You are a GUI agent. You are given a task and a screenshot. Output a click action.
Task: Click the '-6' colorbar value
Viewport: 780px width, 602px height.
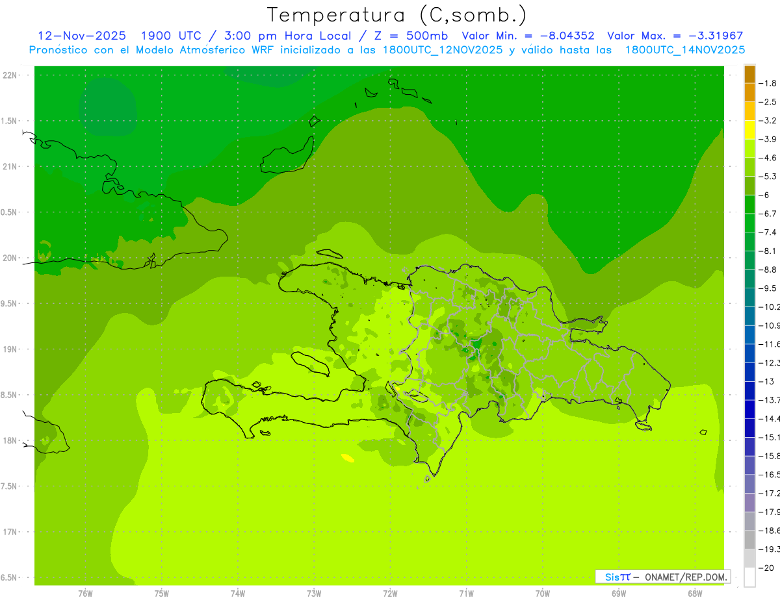pos(766,195)
